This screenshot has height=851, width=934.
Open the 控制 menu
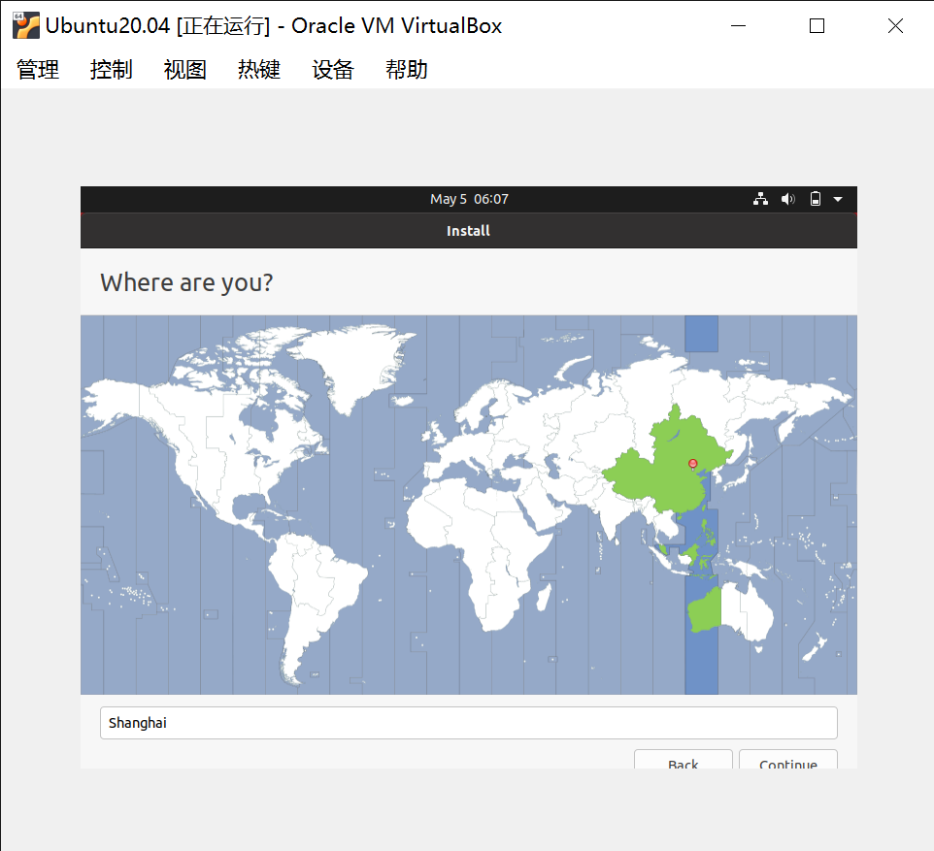112,70
